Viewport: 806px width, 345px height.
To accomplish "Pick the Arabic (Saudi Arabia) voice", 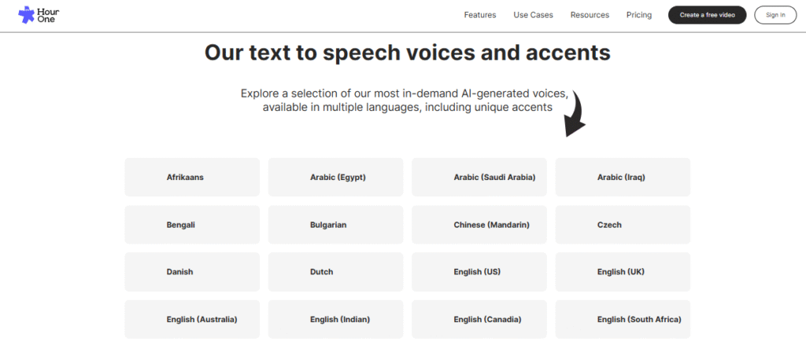I will (x=479, y=178).
